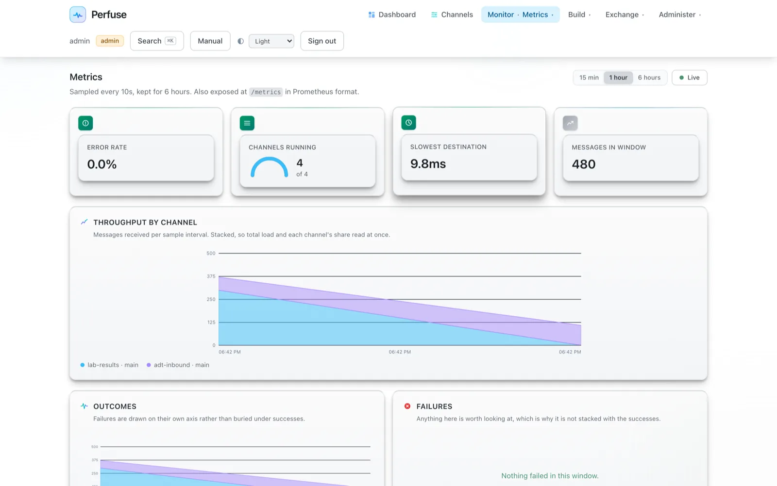Click the green Channels Running card icon
This screenshot has height=486, width=777.
(247, 123)
